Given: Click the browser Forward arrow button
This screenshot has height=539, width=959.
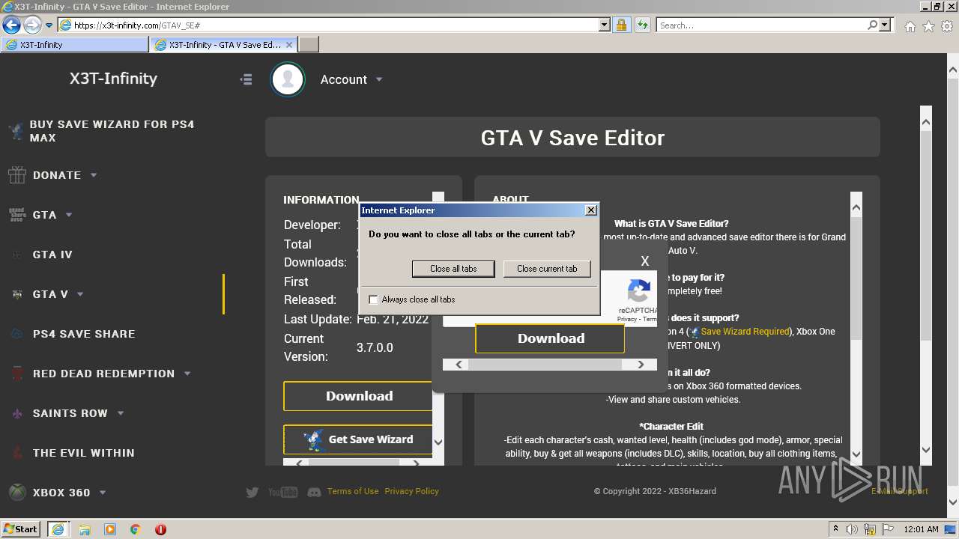Looking at the screenshot, I should pos(32,25).
